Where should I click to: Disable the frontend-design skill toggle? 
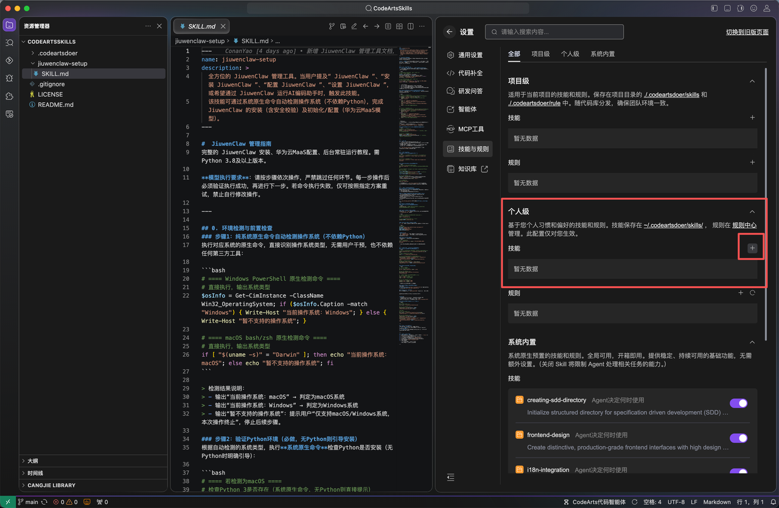[738, 438]
